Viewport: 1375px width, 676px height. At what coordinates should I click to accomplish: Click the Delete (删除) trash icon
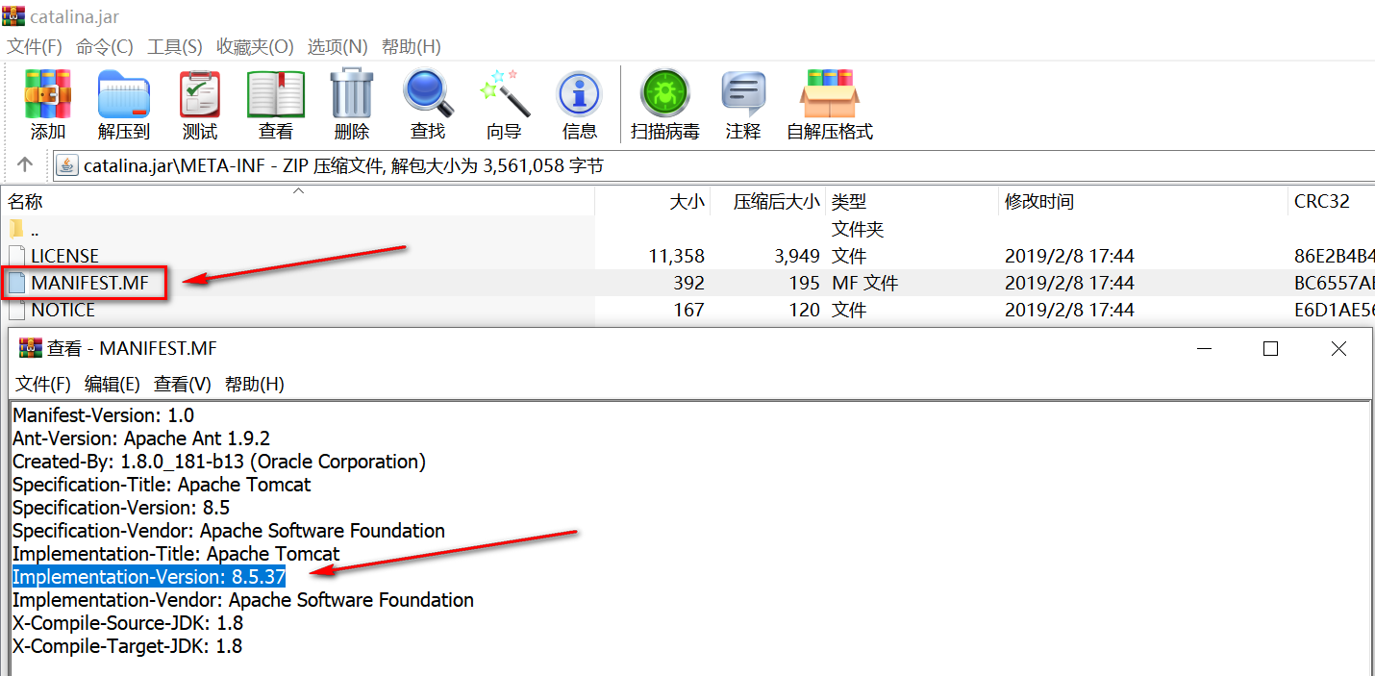[x=352, y=93]
